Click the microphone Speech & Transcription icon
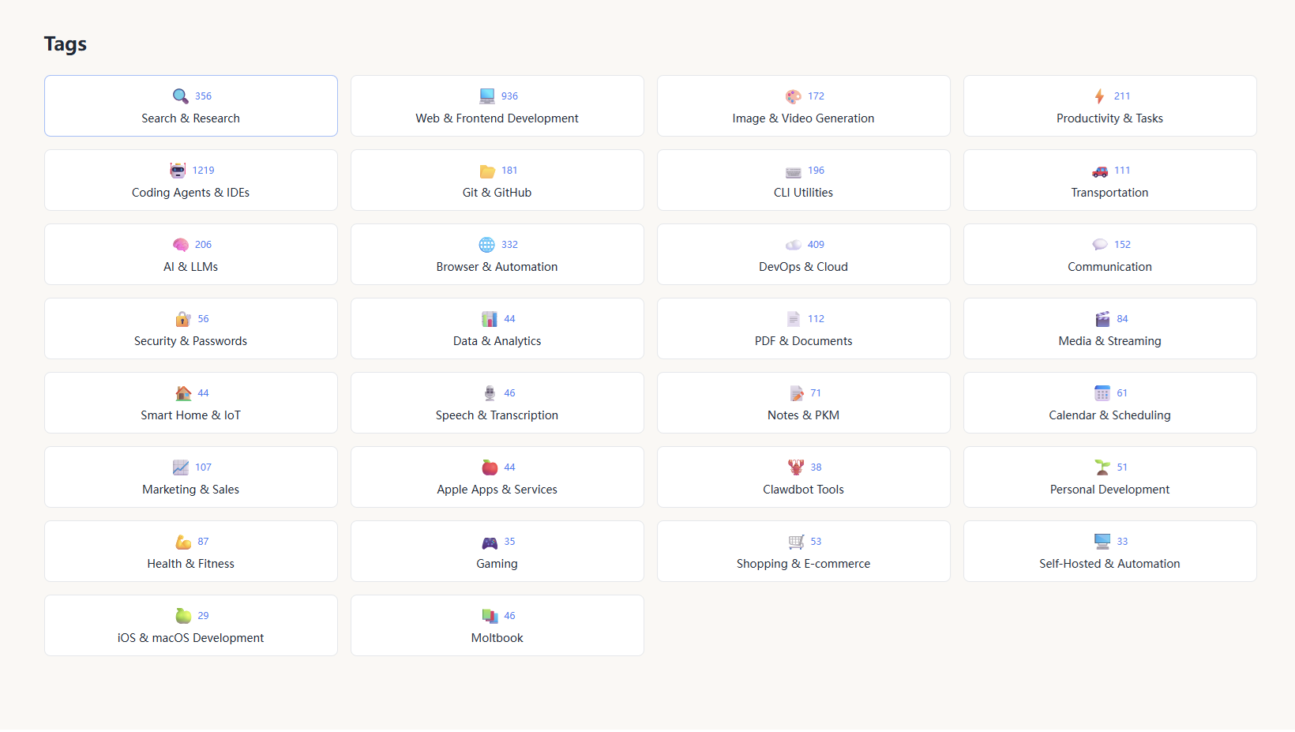 pos(490,393)
